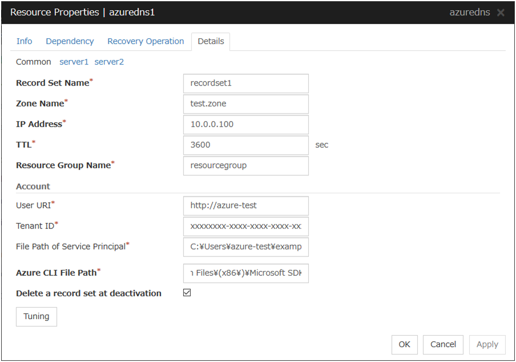Open the Dependency tab

pos(70,41)
